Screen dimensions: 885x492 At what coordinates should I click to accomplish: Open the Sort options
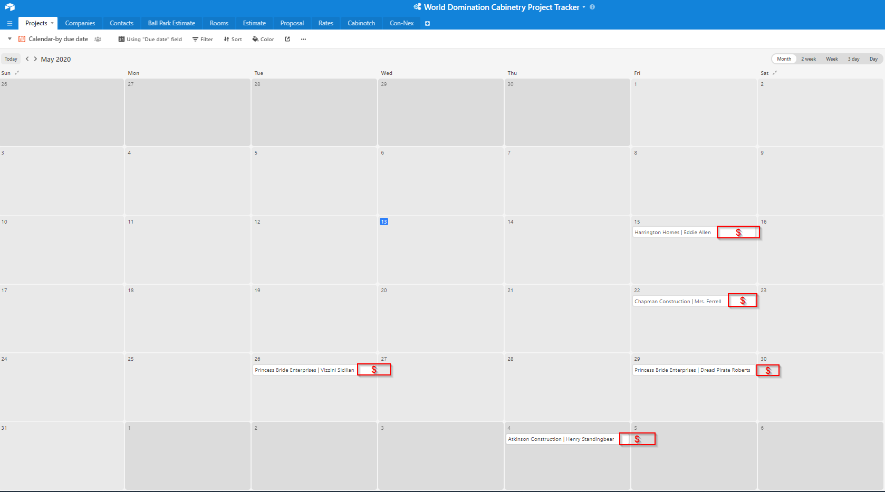point(233,39)
